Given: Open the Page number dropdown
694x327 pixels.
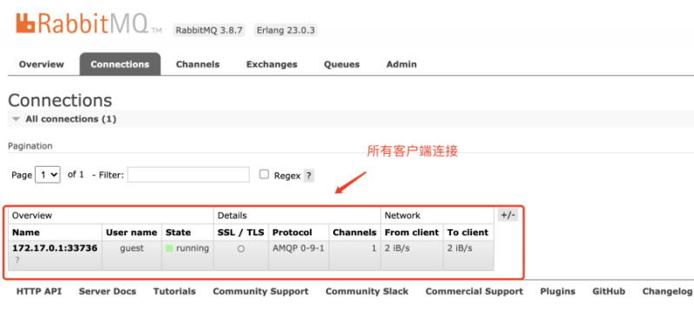Looking at the screenshot, I should [48, 175].
